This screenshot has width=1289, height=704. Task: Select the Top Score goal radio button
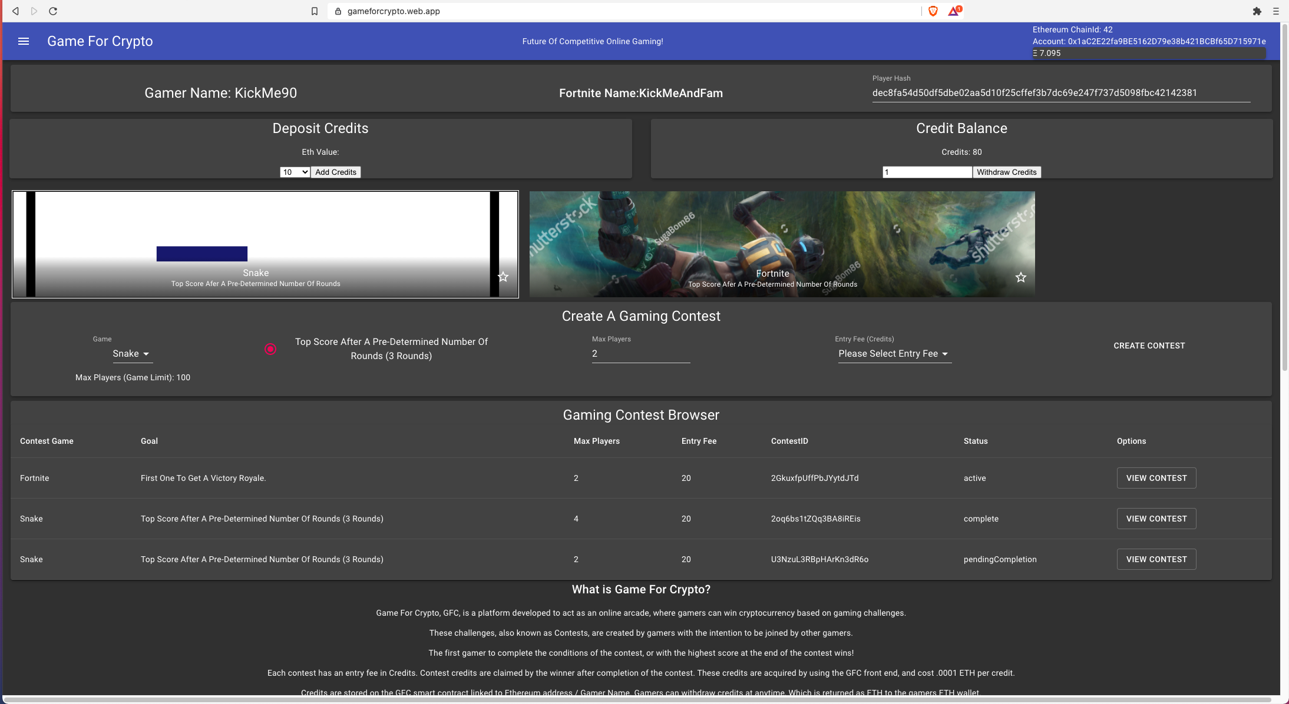[x=270, y=349]
